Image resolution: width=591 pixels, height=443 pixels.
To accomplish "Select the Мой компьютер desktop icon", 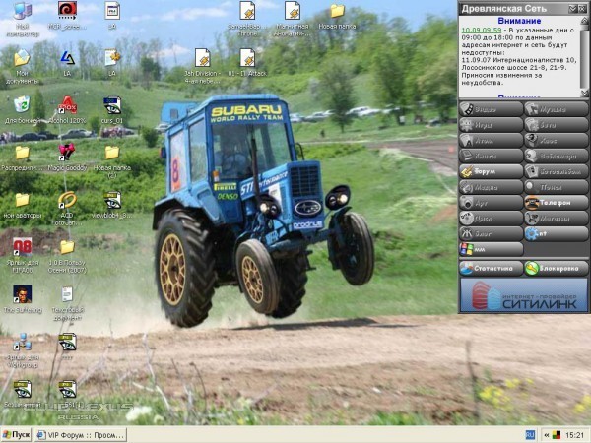I will point(23,20).
